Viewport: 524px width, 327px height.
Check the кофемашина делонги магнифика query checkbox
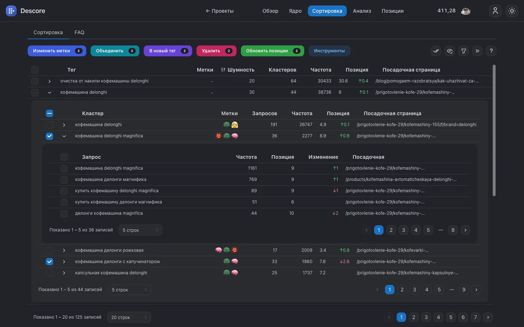coord(64,179)
